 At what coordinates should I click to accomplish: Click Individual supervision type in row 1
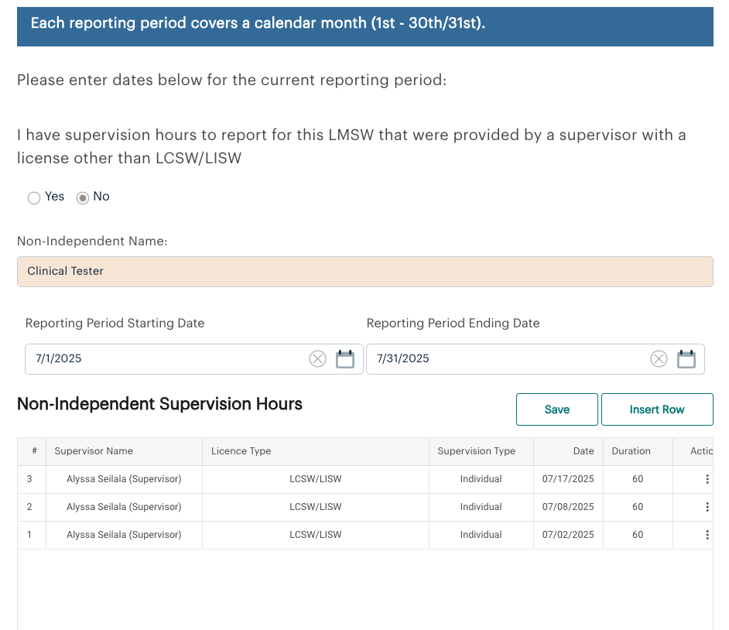tap(481, 535)
